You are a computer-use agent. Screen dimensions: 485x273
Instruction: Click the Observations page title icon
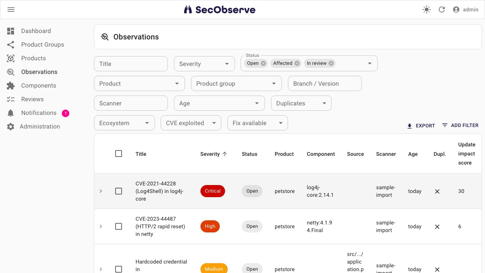(x=105, y=37)
